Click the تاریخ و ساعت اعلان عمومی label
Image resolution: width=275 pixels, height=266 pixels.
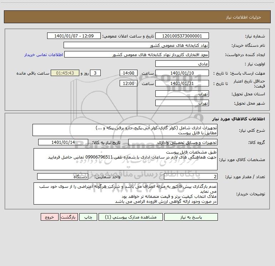[128, 36]
